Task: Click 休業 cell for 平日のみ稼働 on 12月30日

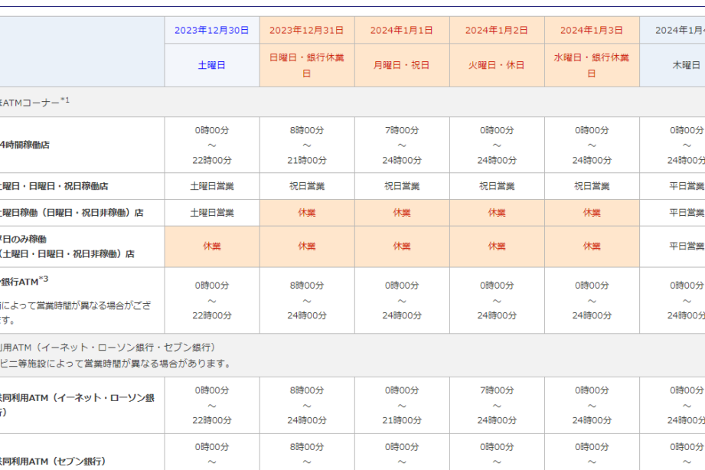Action: (x=212, y=246)
